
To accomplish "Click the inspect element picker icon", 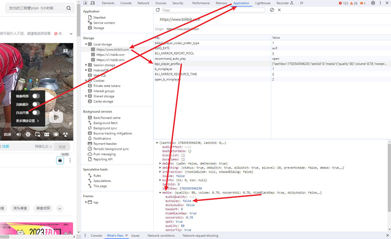I will click(x=85, y=3).
